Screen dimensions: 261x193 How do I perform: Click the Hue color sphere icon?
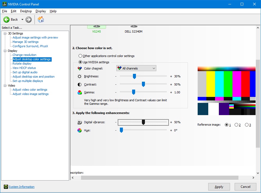[x=79, y=130]
